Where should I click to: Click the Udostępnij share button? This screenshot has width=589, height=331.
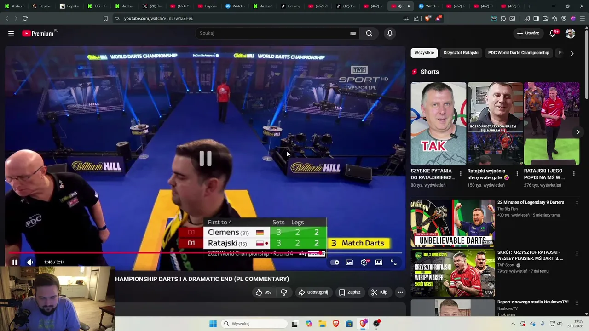point(313,292)
